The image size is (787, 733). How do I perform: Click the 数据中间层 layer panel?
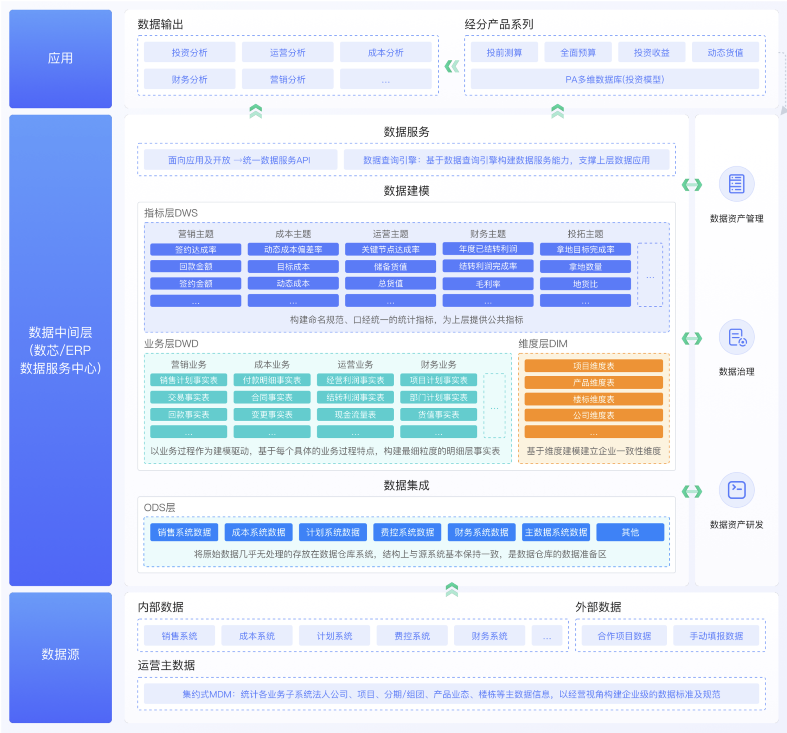tap(60, 350)
